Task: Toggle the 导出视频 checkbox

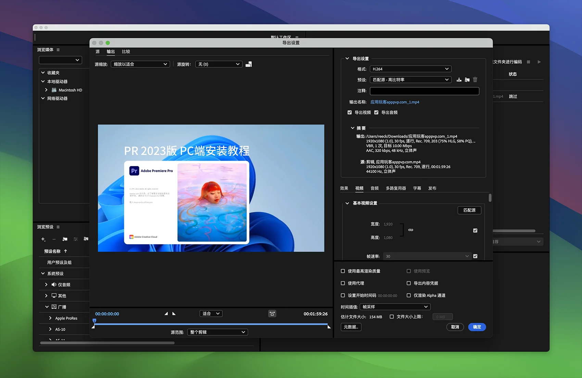Action: (350, 113)
